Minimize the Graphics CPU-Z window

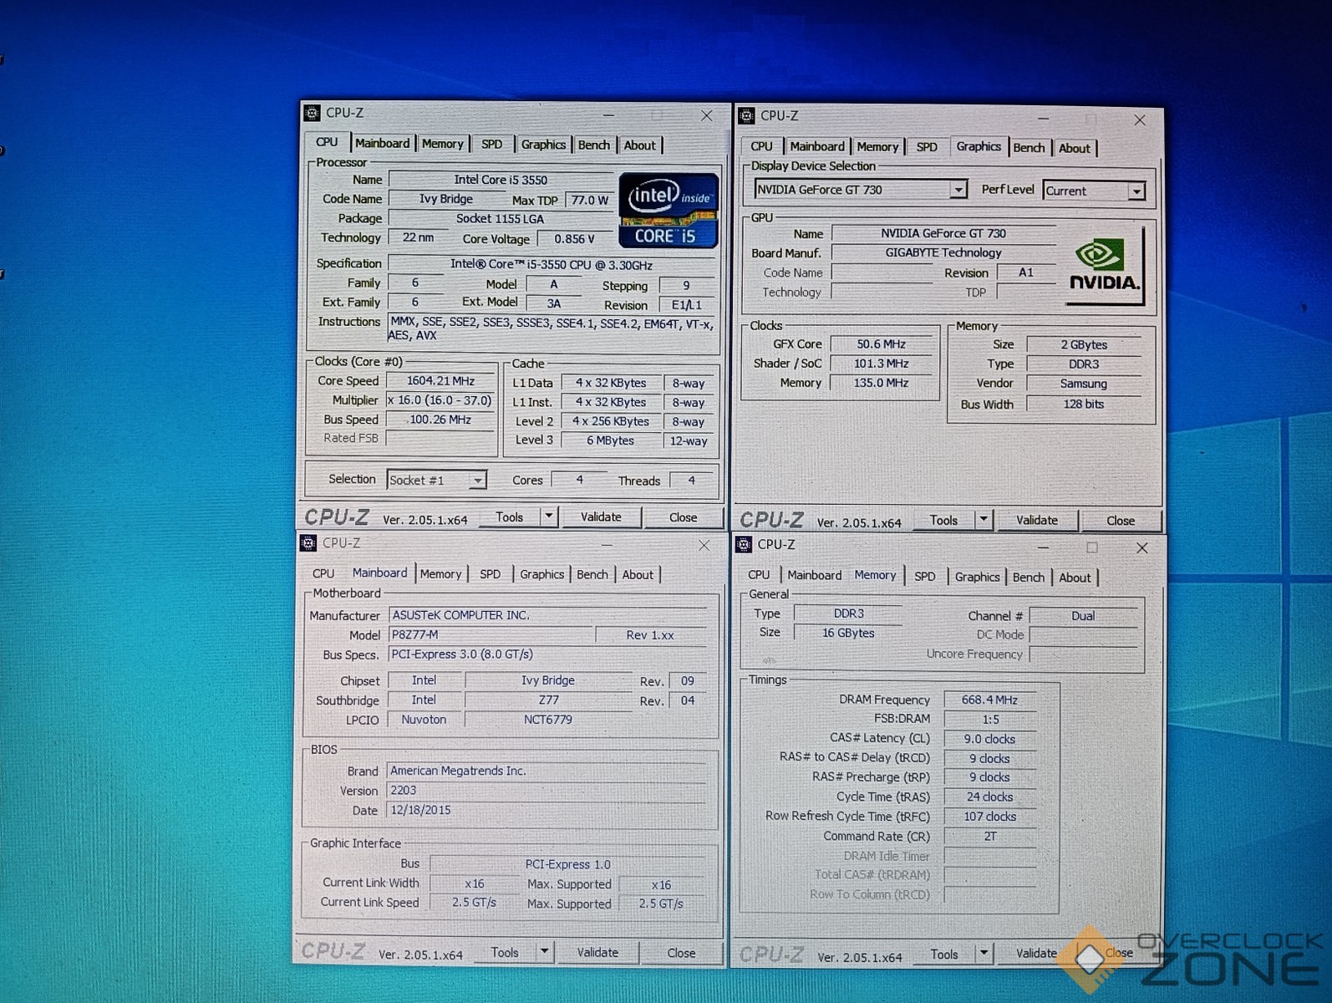coord(1043,119)
